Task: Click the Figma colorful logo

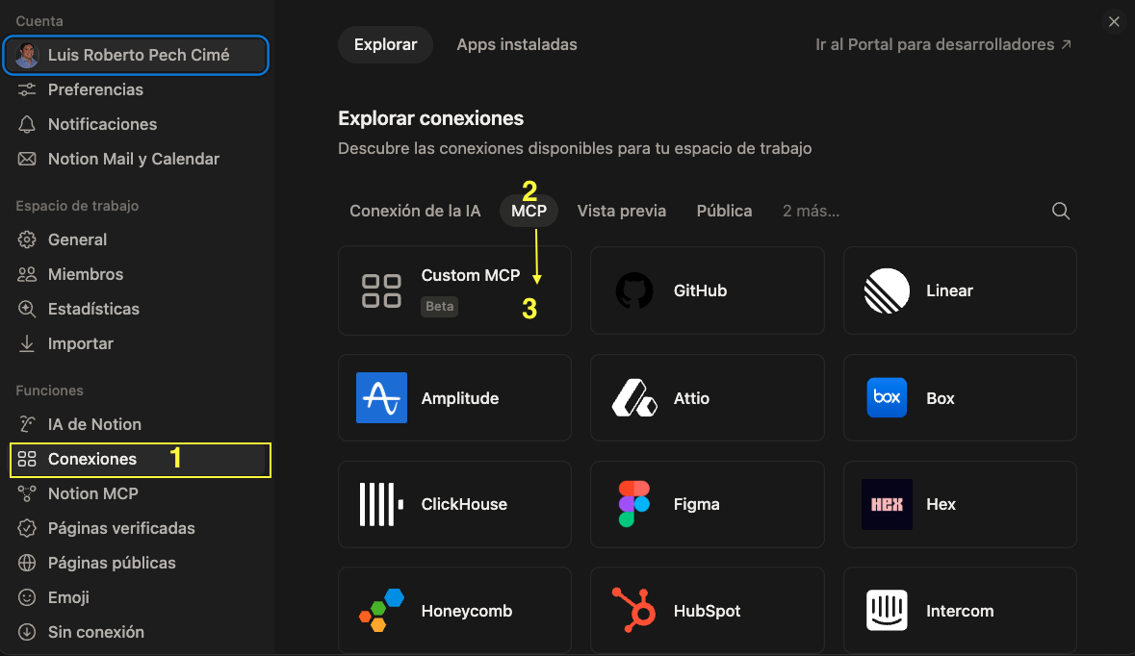Action: 634,504
